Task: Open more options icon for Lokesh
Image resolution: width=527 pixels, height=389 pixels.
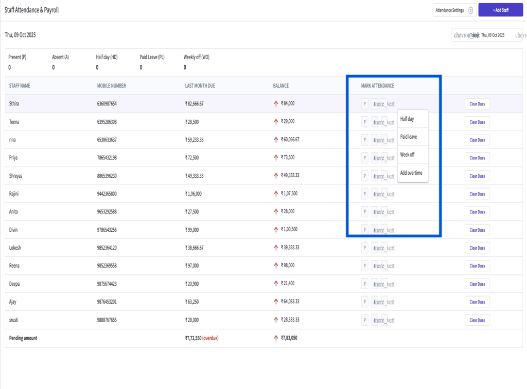Action: click(384, 248)
